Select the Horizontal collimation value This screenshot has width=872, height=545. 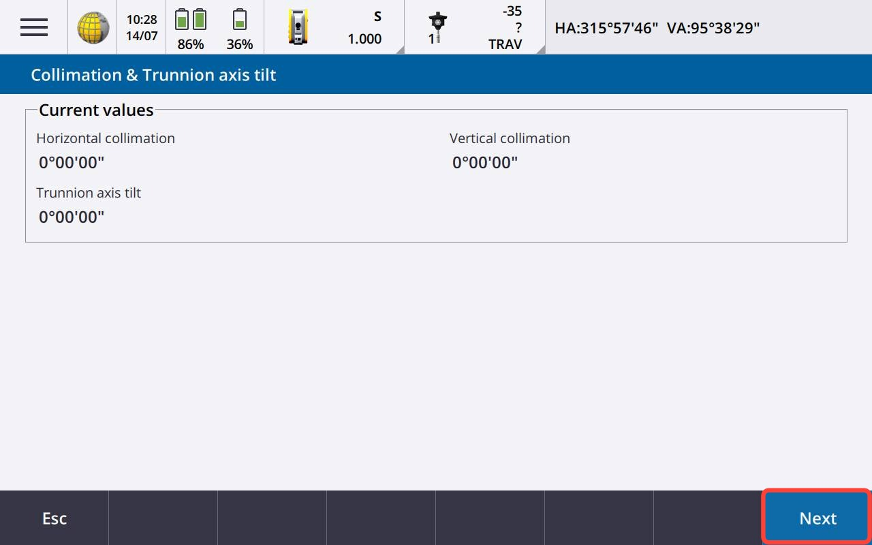point(72,162)
